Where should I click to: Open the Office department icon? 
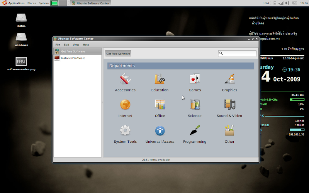pyautogui.click(x=160, y=105)
